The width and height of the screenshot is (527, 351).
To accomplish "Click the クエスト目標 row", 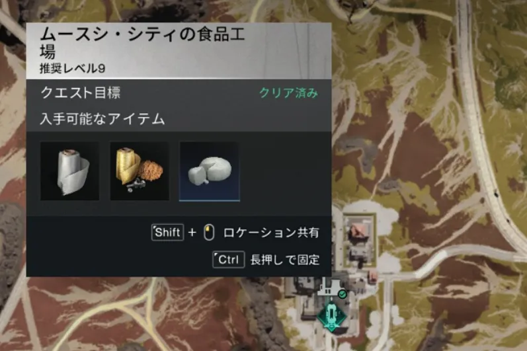I will click(x=179, y=93).
